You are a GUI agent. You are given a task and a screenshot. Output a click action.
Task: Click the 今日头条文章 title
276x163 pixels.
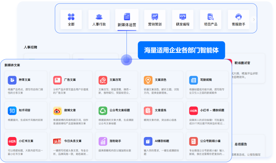[73, 141]
